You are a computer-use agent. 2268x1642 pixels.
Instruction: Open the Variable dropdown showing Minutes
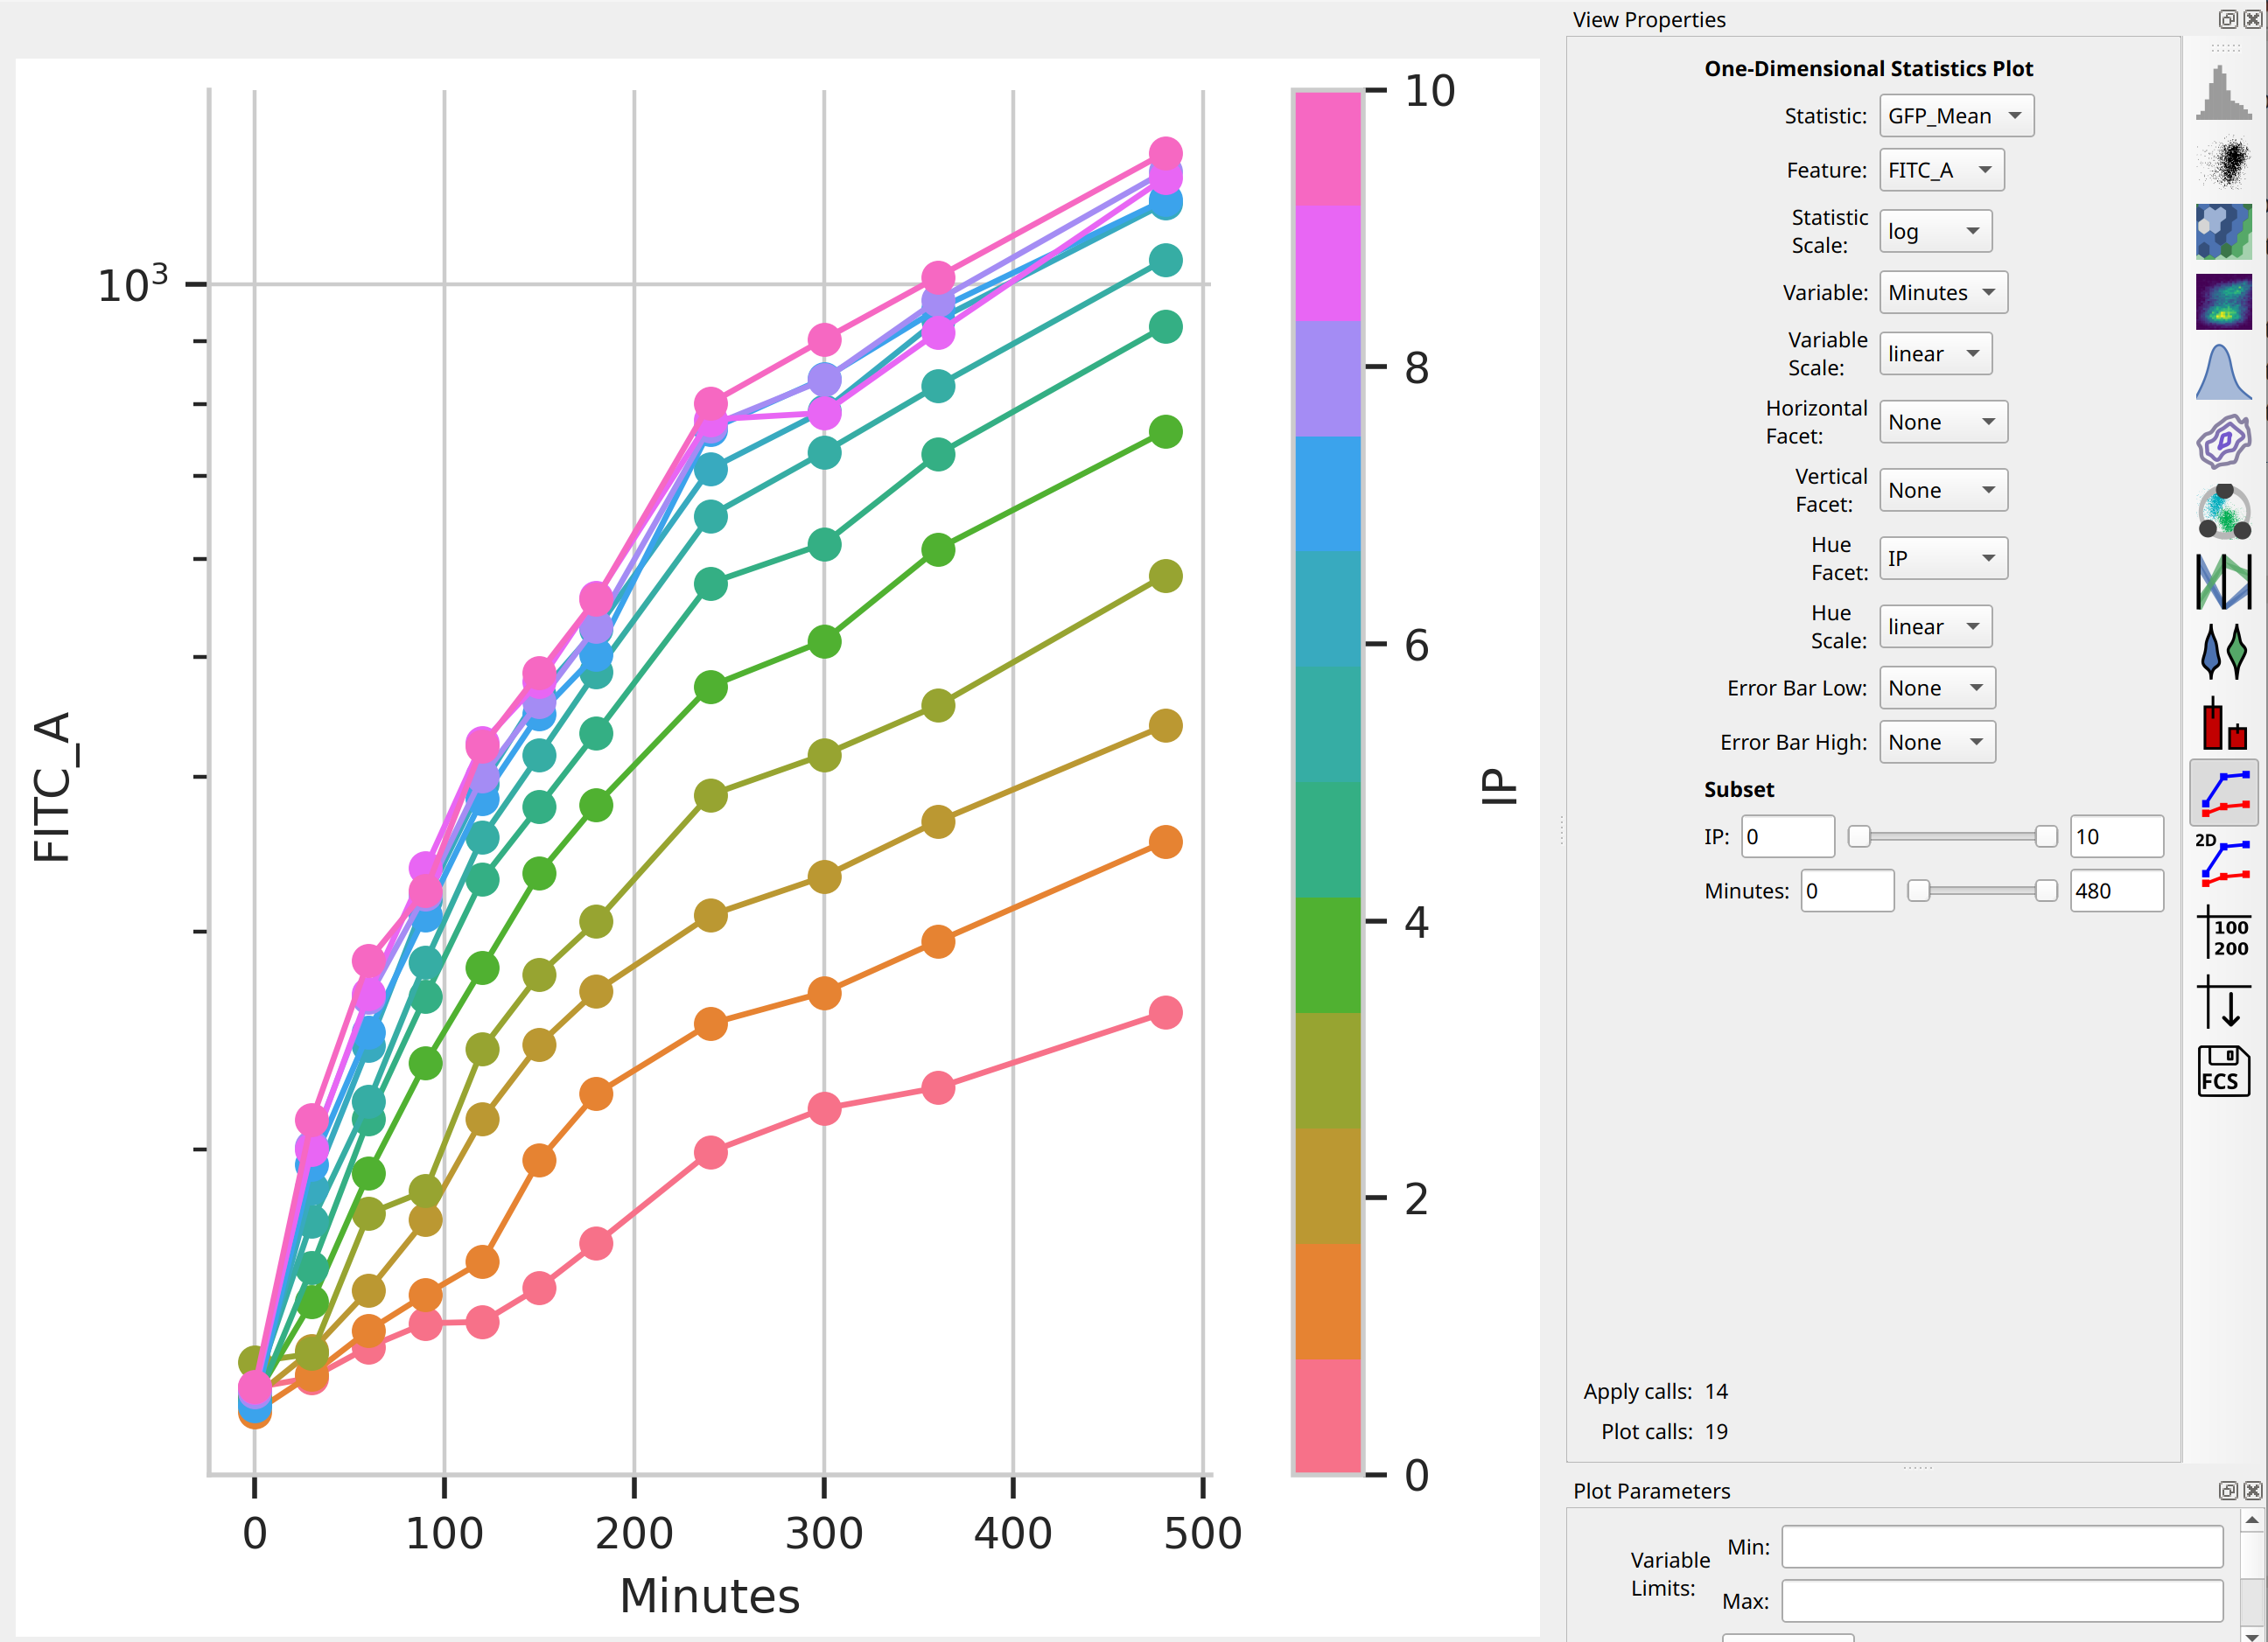coord(1943,292)
